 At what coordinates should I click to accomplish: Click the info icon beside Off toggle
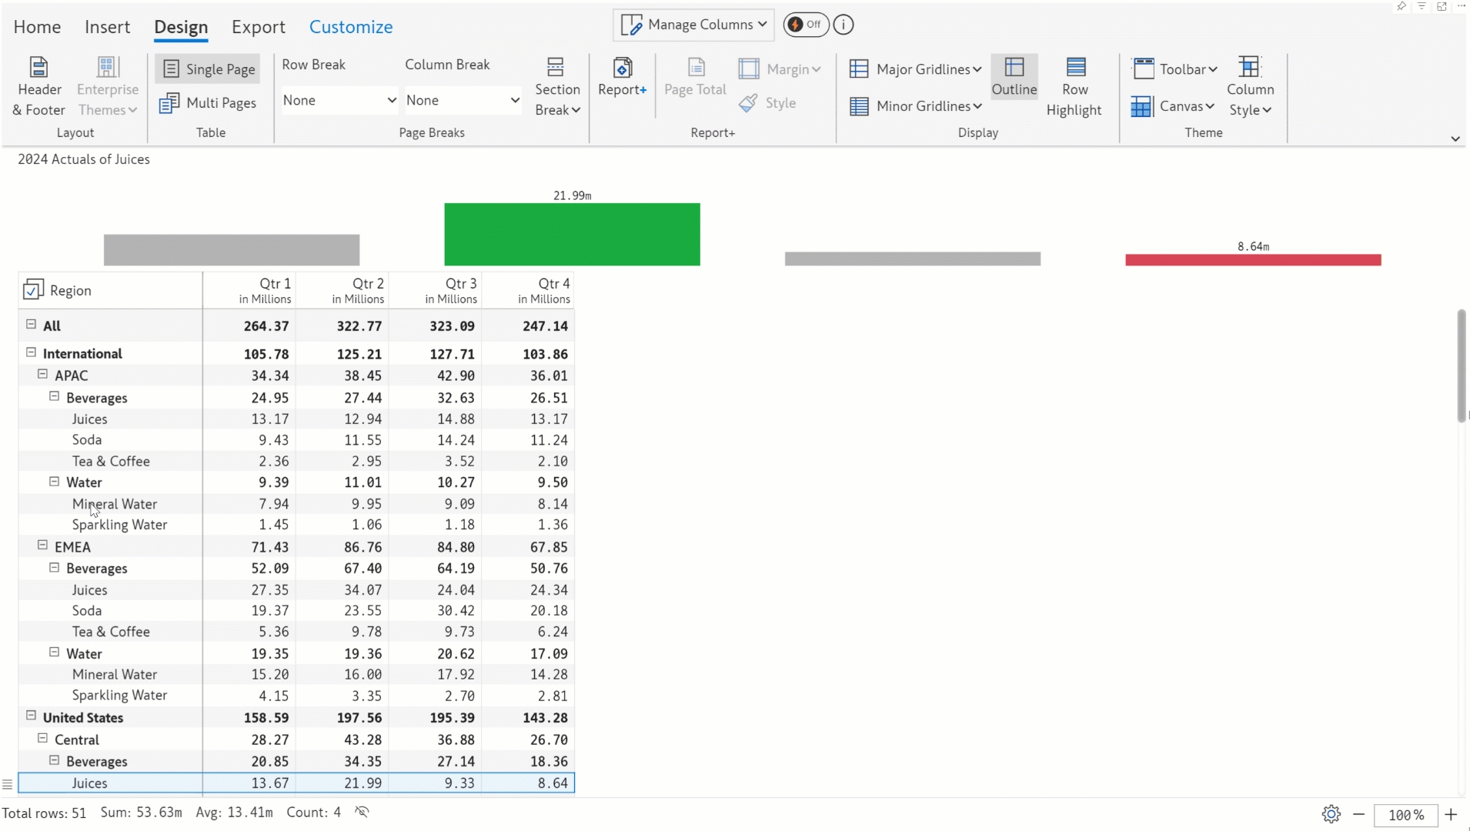pos(844,25)
